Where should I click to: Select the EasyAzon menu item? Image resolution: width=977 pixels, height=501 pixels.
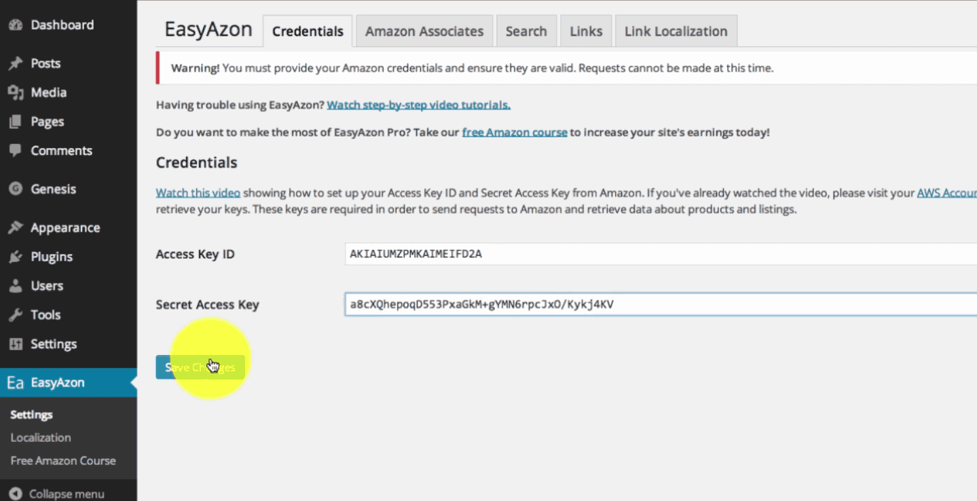point(69,383)
